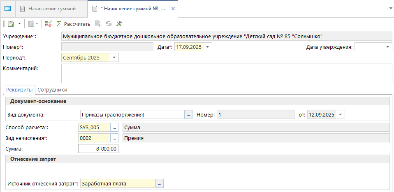This screenshot has height=192, width=394.
Task: Open the navigator panel icon
Action: (x=7, y=8)
